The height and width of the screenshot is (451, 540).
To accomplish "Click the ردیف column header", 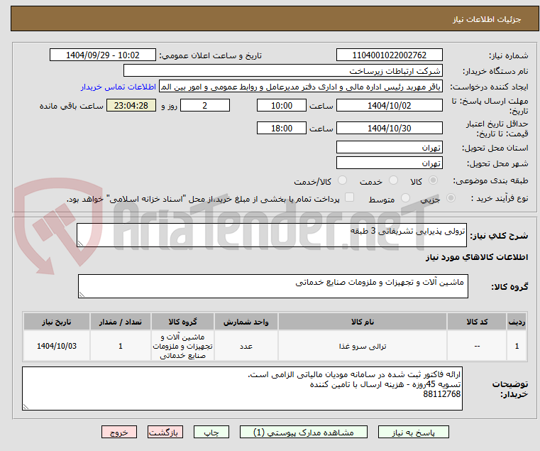I will pos(517,322).
